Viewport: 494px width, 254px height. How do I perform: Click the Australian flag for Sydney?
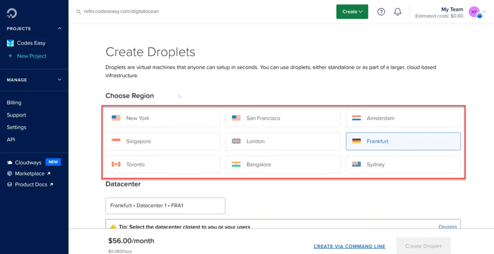(357, 164)
